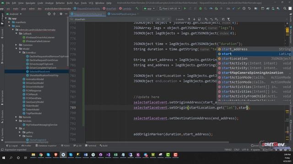Open Excel from the Windows taskbar

[115, 155]
